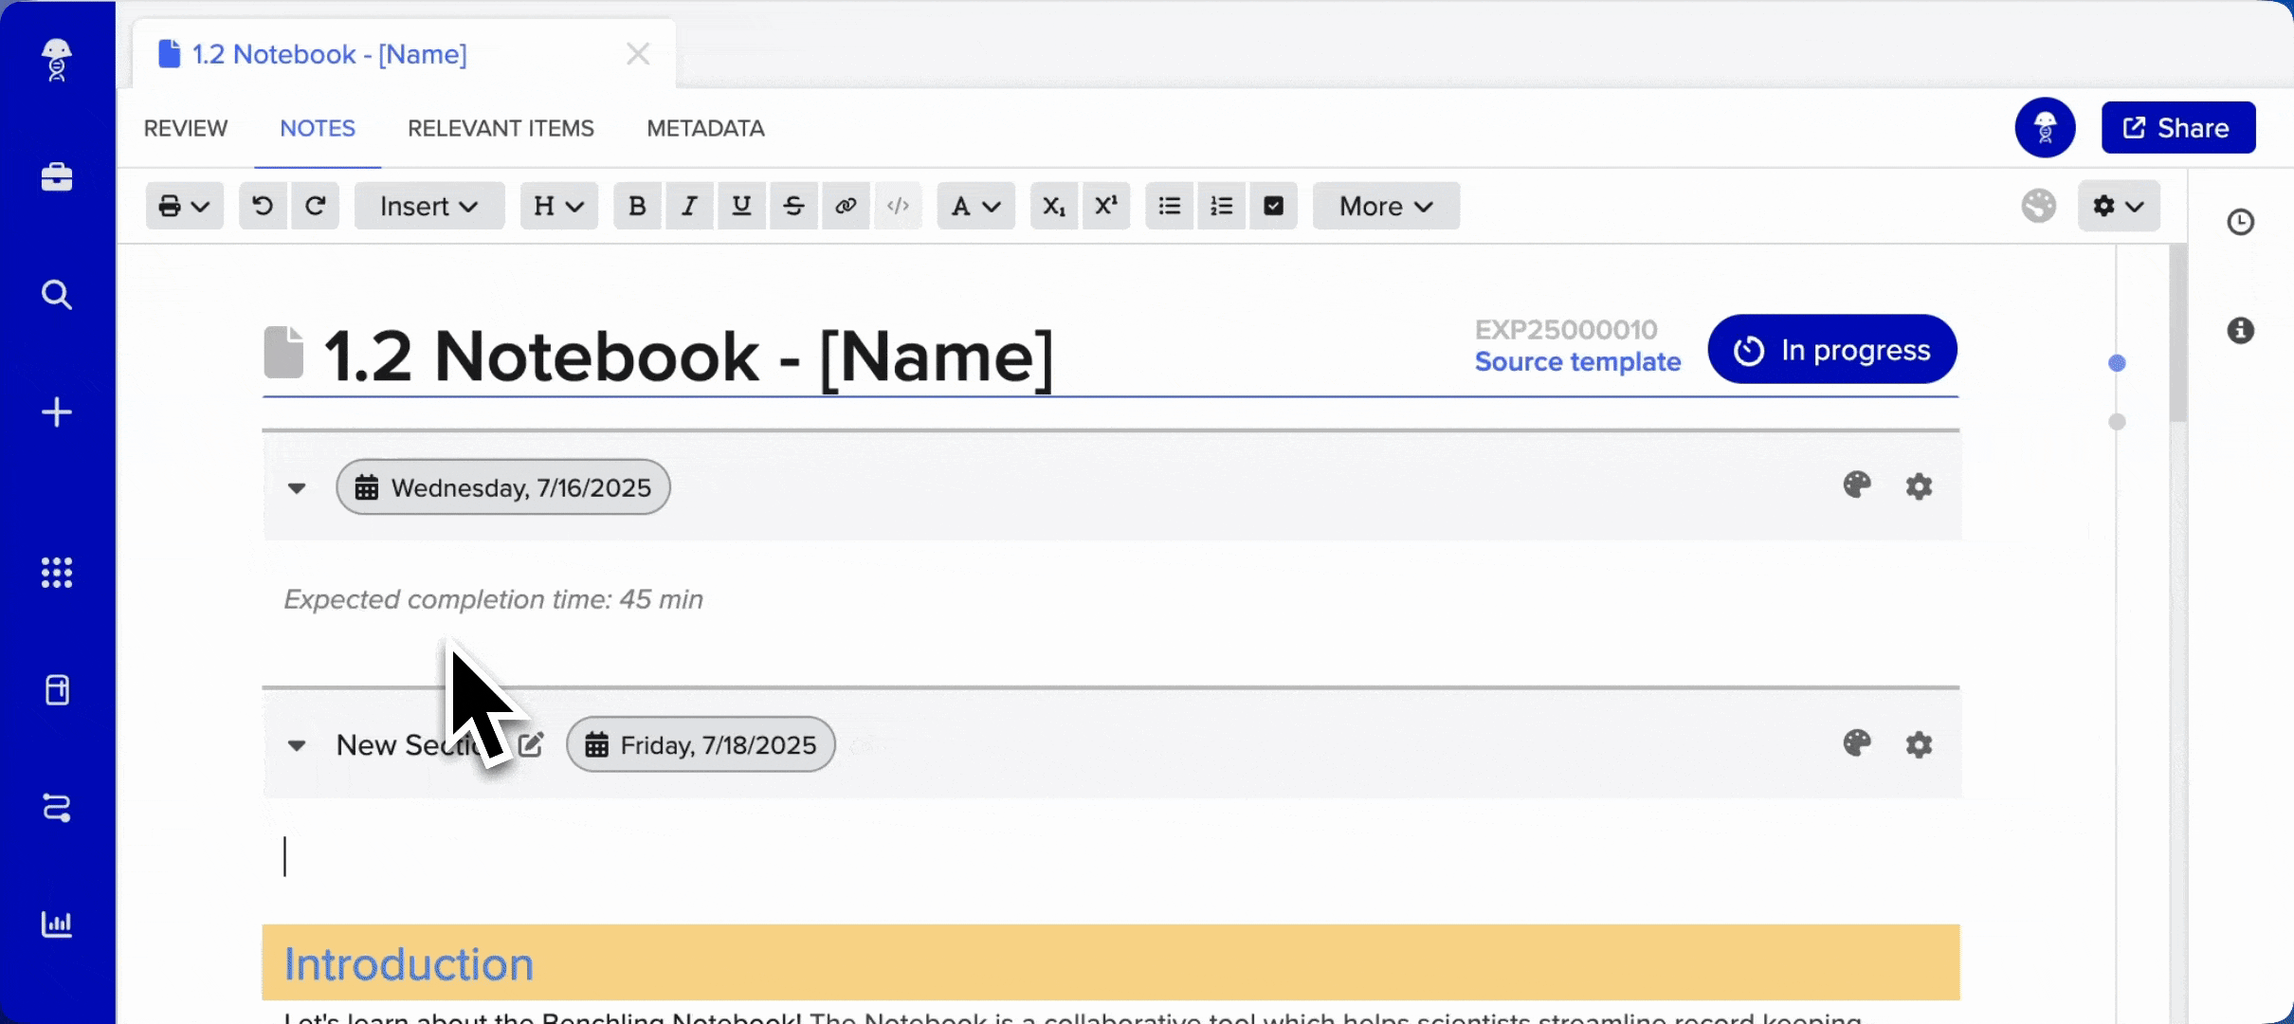Click the plus create icon in sidebar
This screenshot has width=2294, height=1024.
pyautogui.click(x=57, y=412)
